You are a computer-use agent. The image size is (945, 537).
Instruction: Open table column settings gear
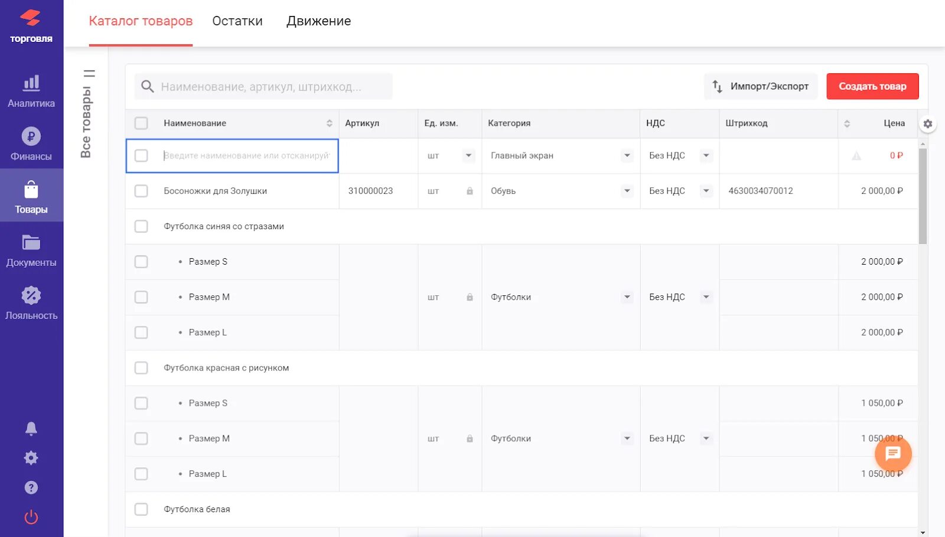tap(928, 124)
